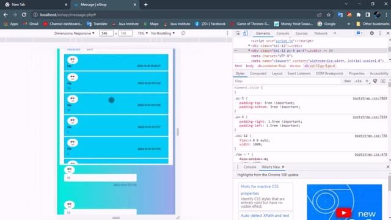
Task: Open the No throttling dropdown
Action: click(163, 33)
